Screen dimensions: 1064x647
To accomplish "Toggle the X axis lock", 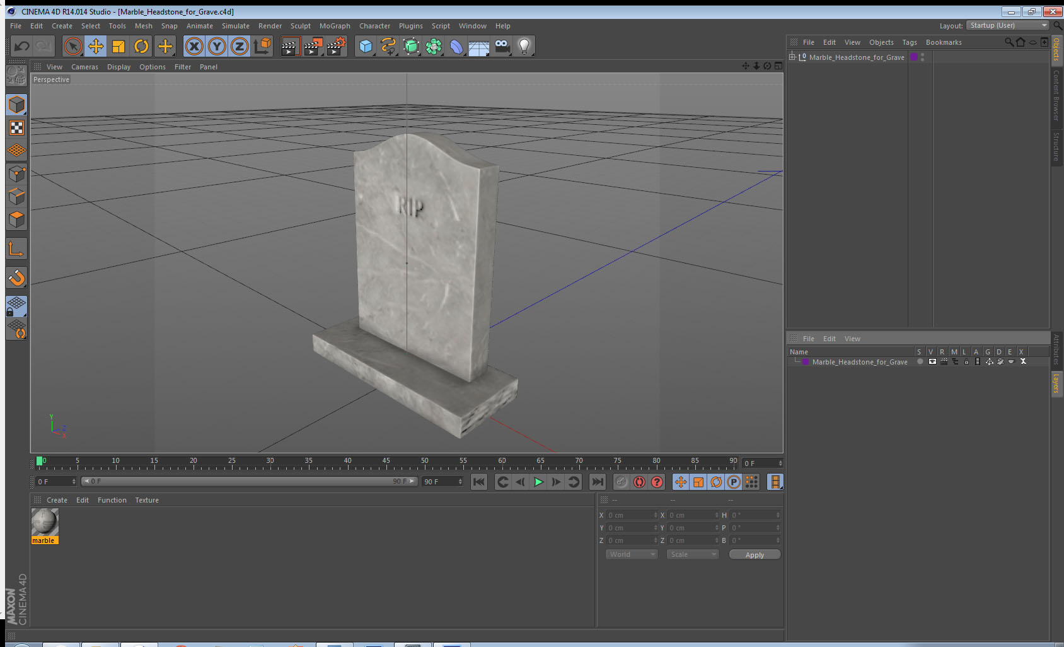I will [x=194, y=46].
